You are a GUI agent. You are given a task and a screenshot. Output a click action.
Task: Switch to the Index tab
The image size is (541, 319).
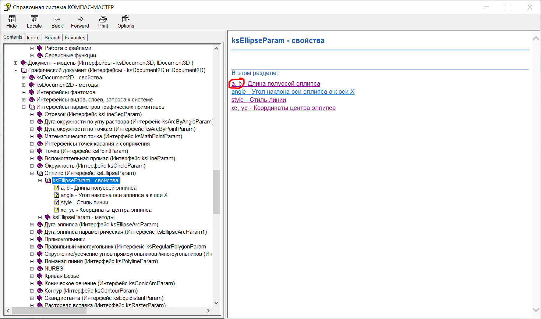tap(33, 37)
